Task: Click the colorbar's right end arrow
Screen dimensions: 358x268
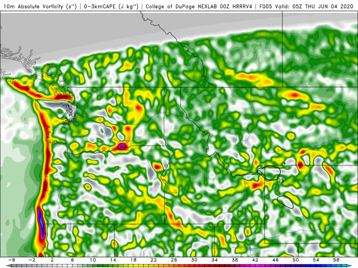Action: tap(349, 266)
